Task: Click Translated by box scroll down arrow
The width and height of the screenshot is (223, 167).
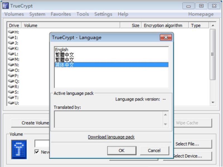Action: coord(165,124)
